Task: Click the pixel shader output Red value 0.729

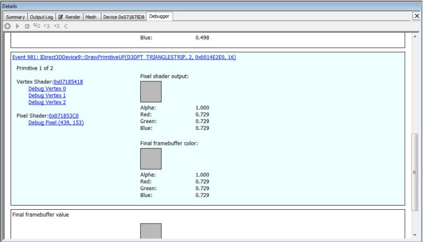Action: (203, 115)
